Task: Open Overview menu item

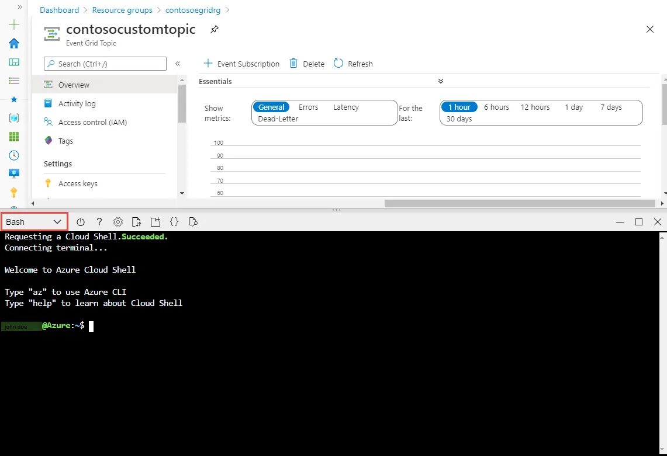Action: (x=105, y=85)
